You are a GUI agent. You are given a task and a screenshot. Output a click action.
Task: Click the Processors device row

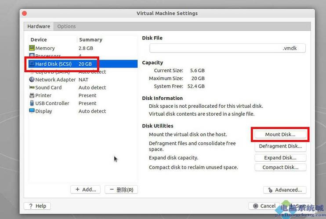click(x=83, y=56)
